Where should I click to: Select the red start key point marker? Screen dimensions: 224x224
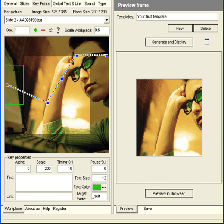7,85
